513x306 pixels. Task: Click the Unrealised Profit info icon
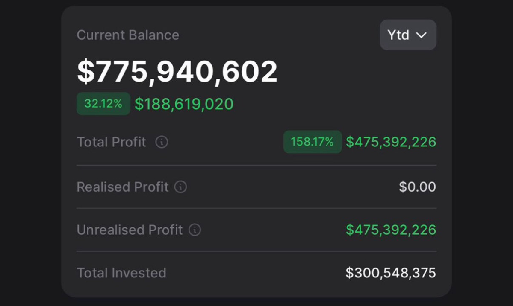(x=195, y=230)
